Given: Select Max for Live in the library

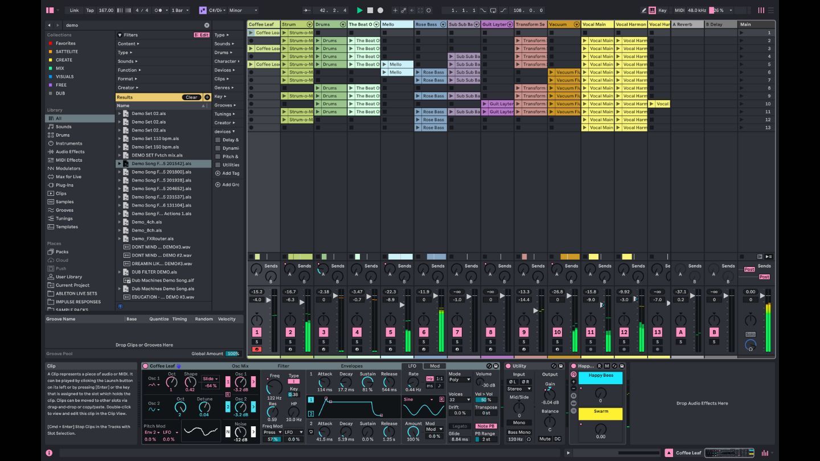Looking at the screenshot, I should pyautogui.click(x=68, y=176).
